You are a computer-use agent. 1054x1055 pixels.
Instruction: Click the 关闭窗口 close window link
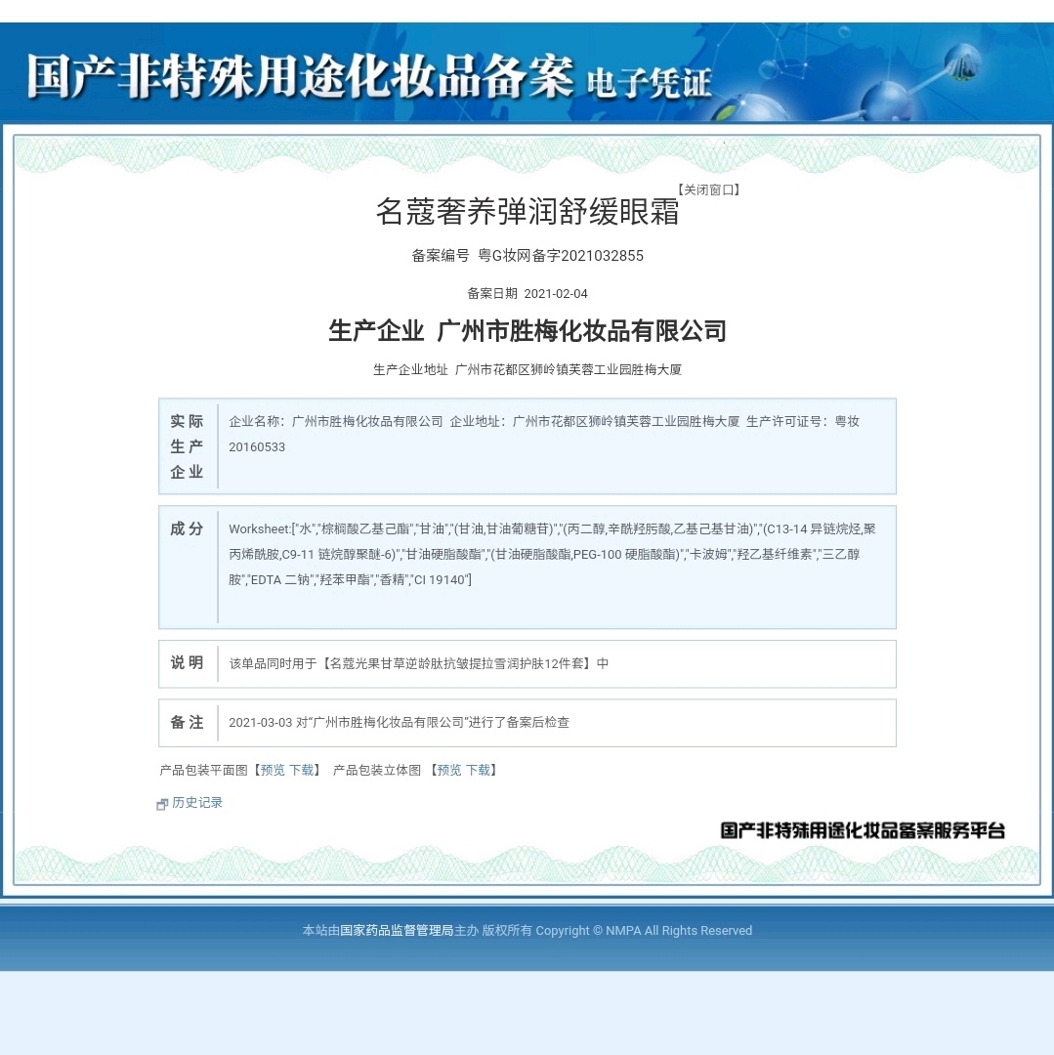(709, 190)
